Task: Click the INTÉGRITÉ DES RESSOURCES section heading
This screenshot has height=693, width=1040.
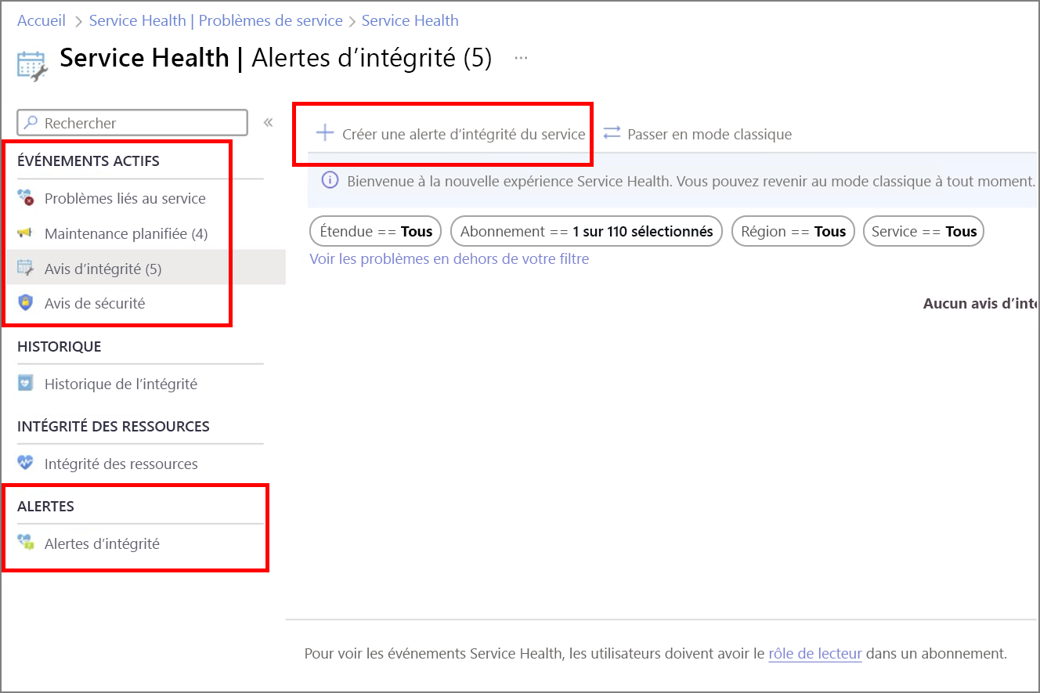Action: click(114, 426)
